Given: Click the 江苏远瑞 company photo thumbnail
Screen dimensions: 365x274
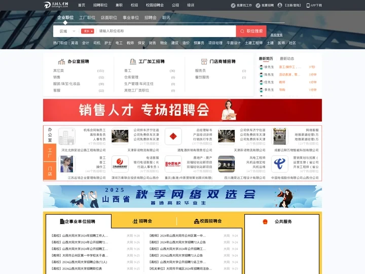Looking at the screenshot, I should tap(66, 164).
